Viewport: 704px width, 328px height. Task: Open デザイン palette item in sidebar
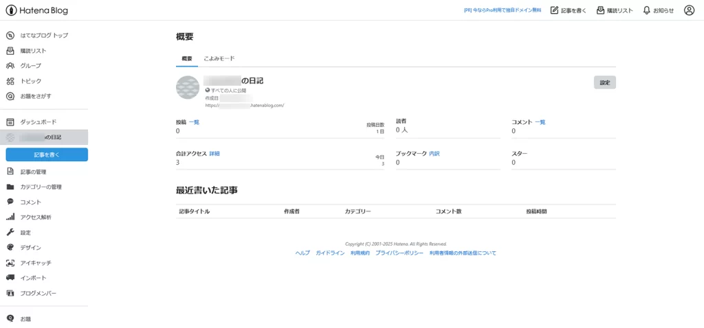point(30,248)
